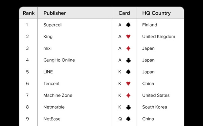
Task: Click United Kingdom in HQ Country column
Action: 159,37
